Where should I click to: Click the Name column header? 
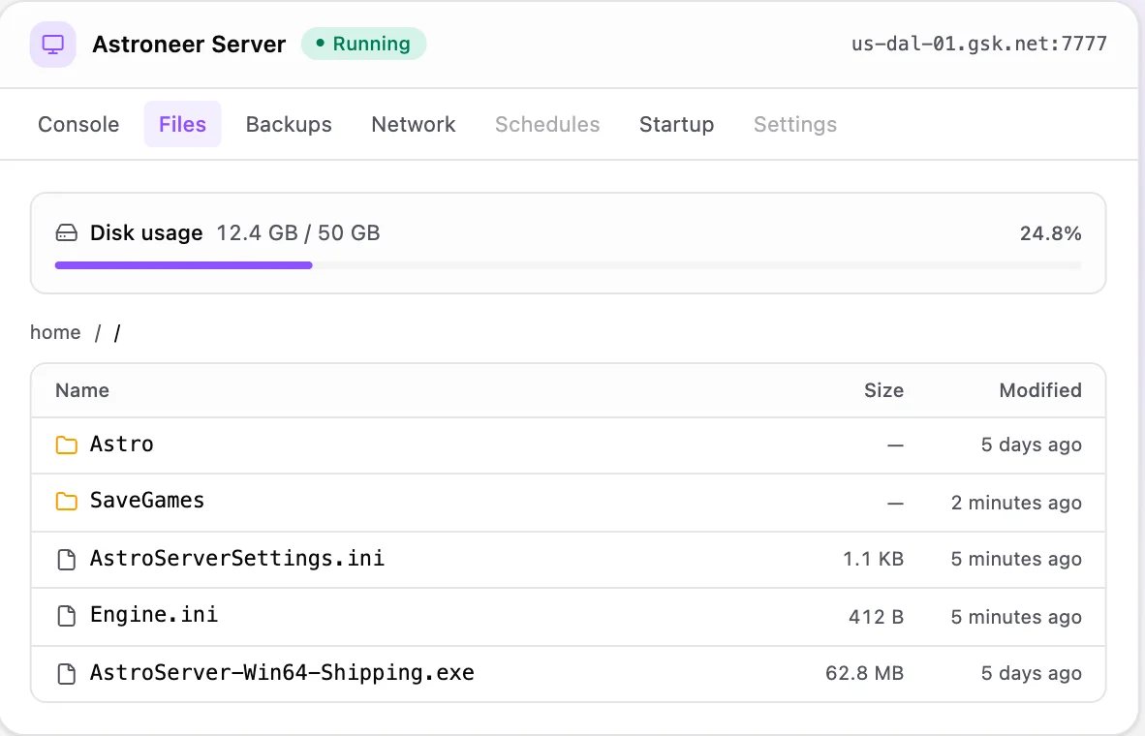(x=82, y=390)
